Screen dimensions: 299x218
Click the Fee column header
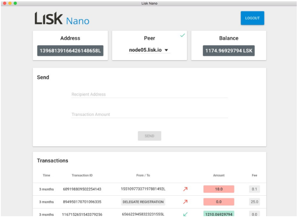pyautogui.click(x=254, y=175)
